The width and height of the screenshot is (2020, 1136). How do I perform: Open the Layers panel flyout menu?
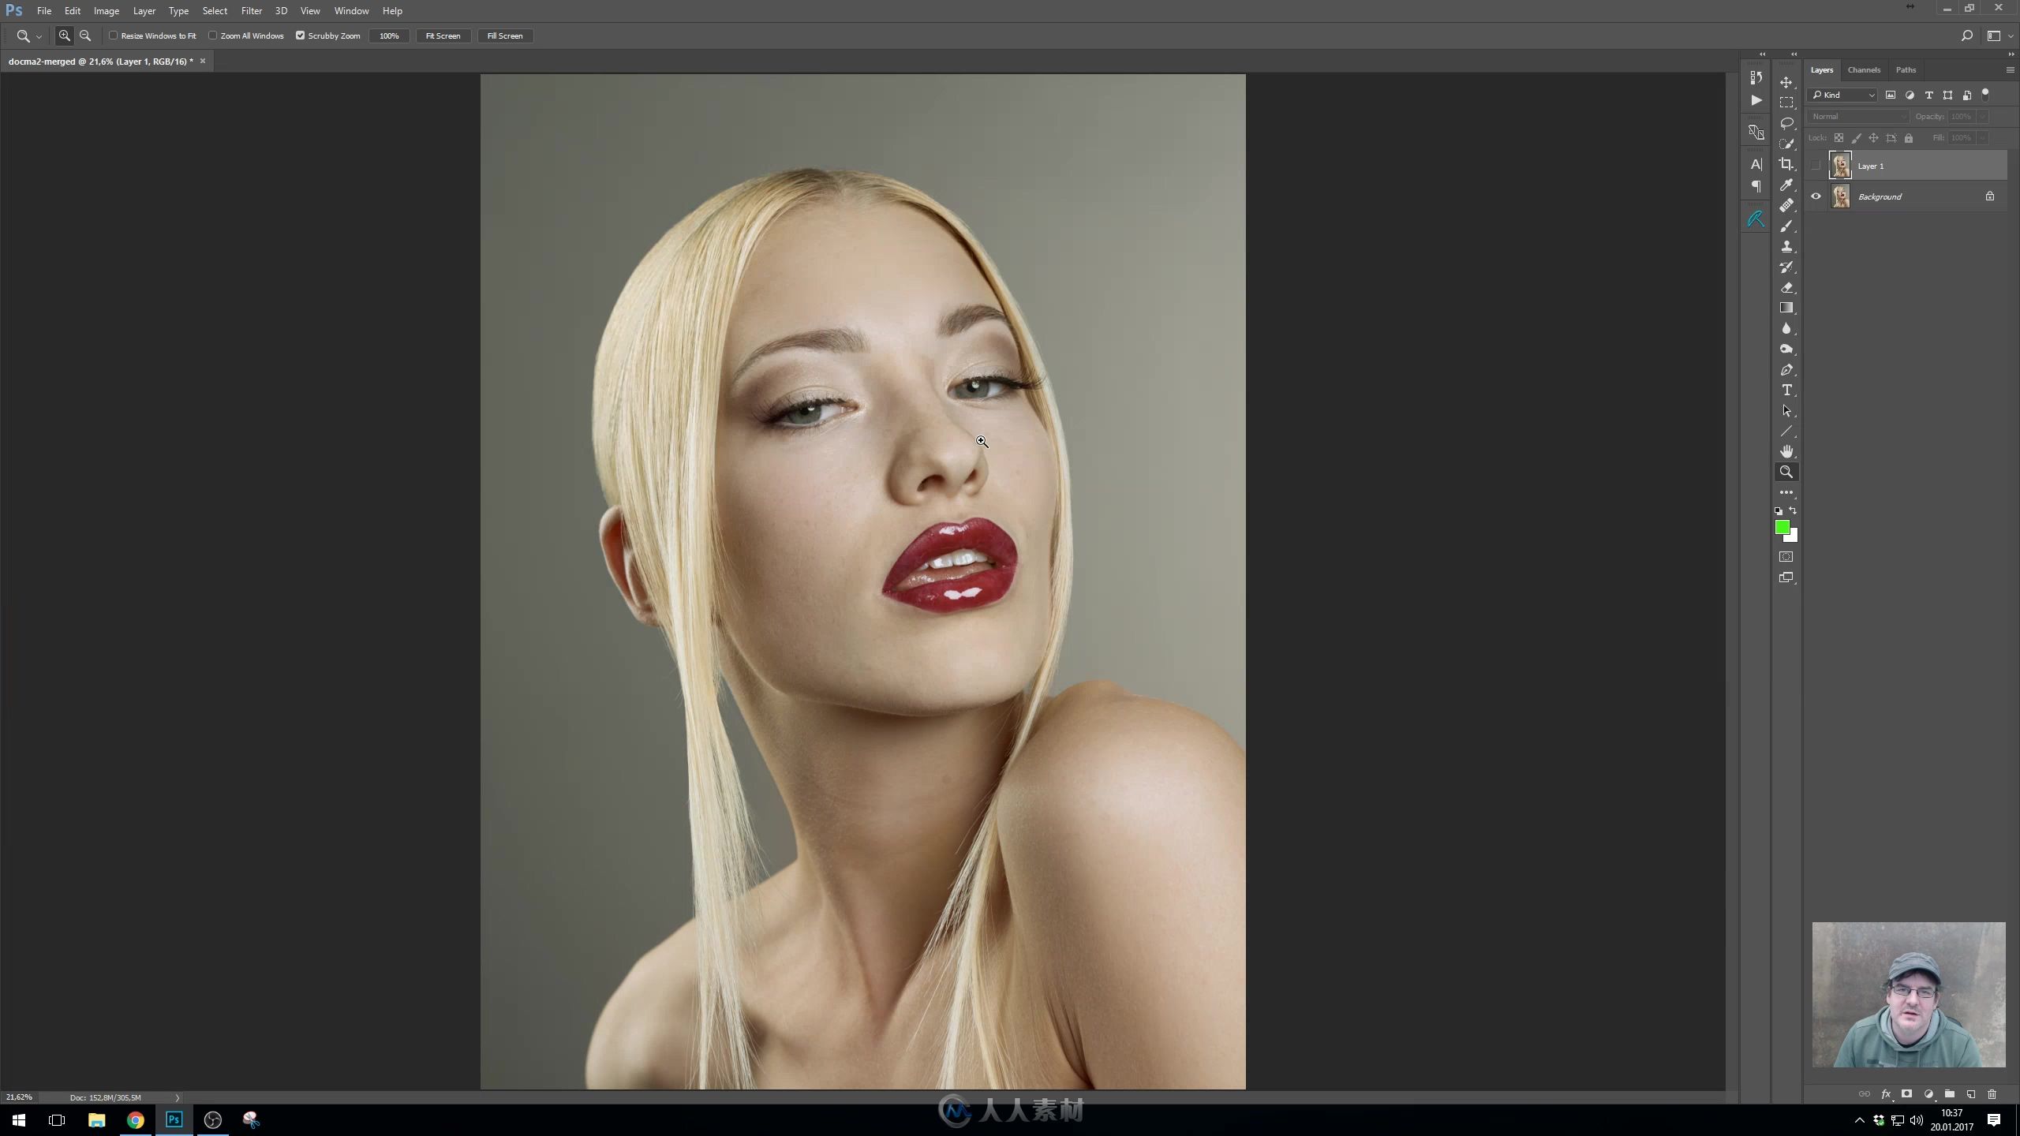click(x=2009, y=70)
